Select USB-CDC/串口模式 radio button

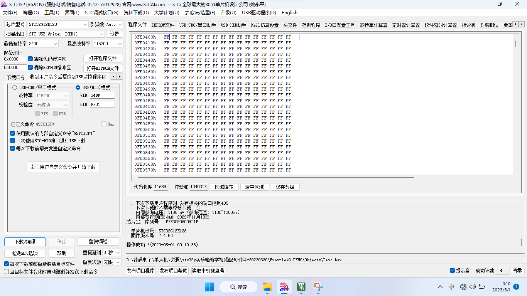15,87
